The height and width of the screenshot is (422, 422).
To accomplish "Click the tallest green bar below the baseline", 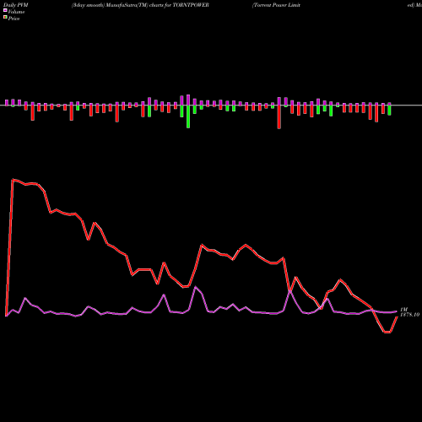I will coord(188,116).
